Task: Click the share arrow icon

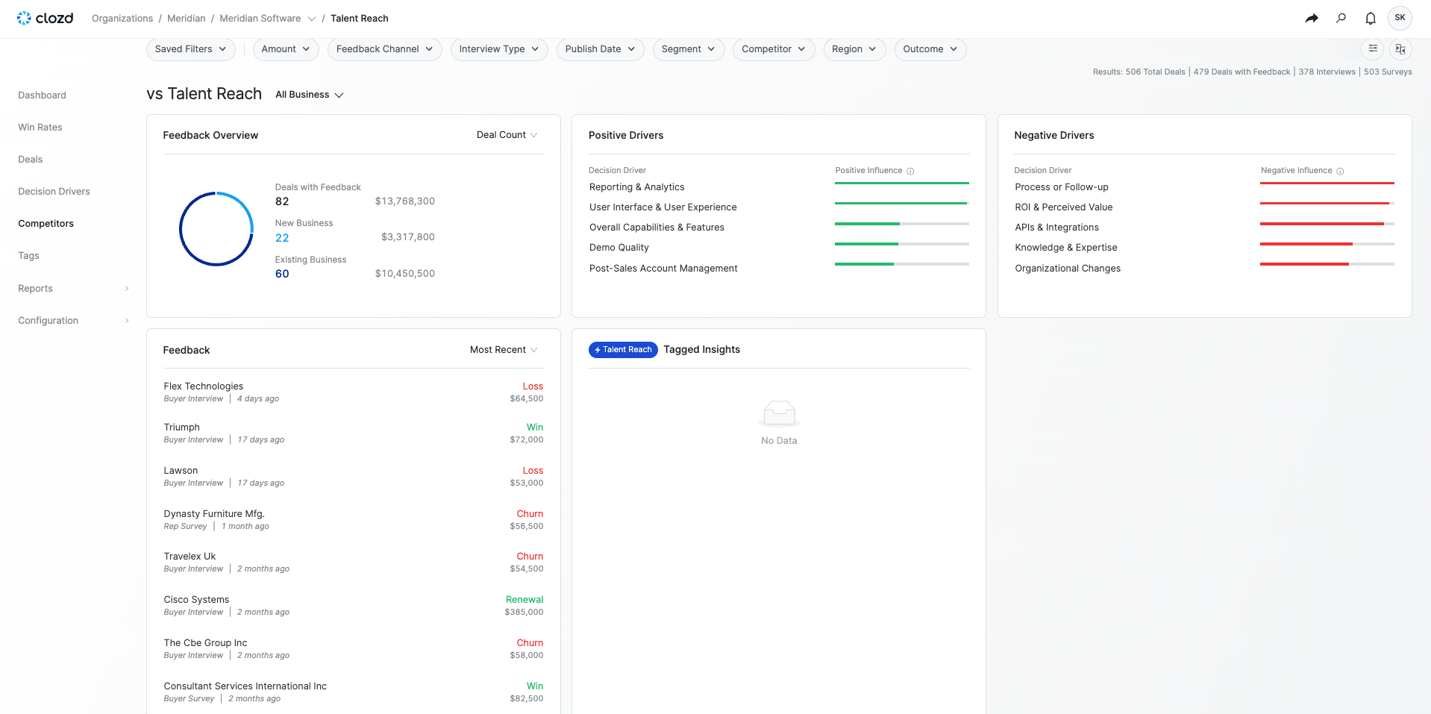Action: [x=1312, y=18]
